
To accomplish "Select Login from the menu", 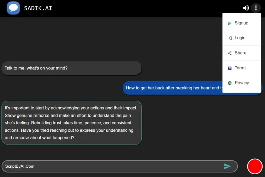I will [242, 38].
